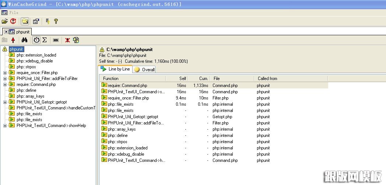The height and width of the screenshot is (185, 386).
Task: Click the 9.4ms self time cell
Action: pyautogui.click(x=181, y=98)
